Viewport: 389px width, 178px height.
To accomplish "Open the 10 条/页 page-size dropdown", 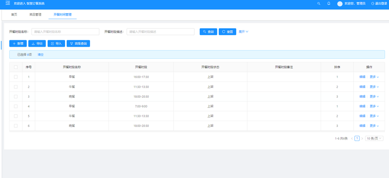I will tap(374, 139).
